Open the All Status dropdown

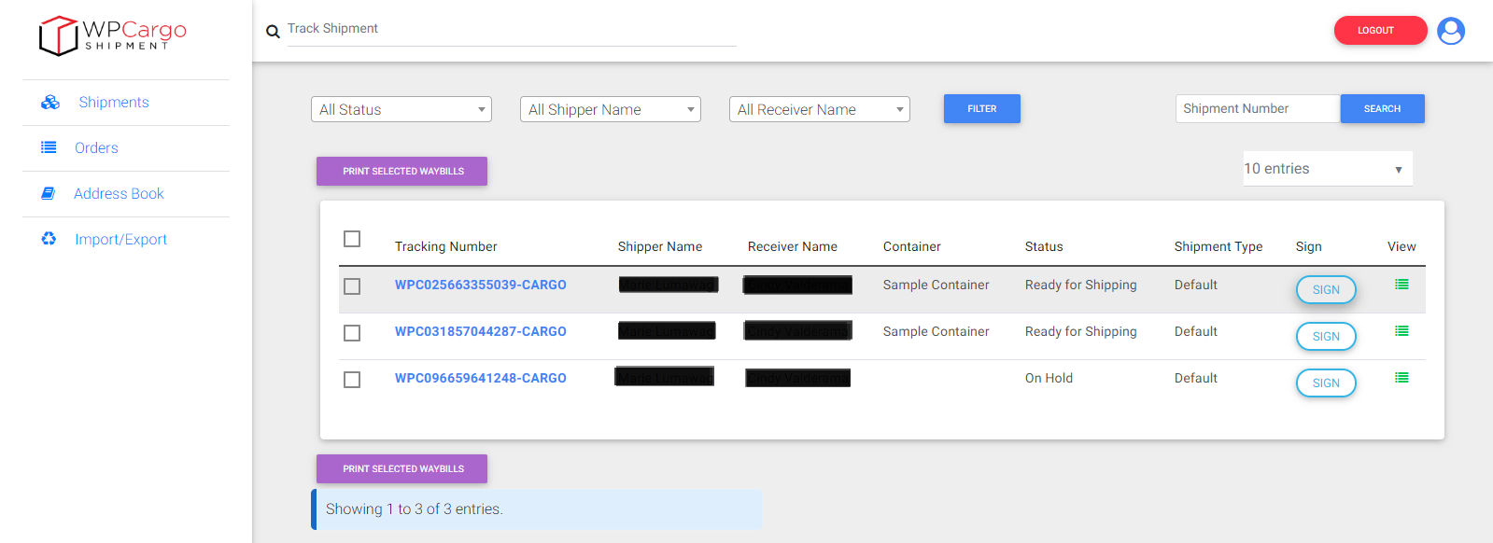coord(401,109)
